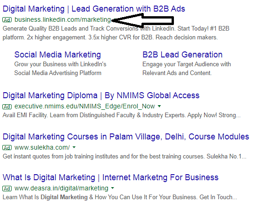Click the black arrow annotation pointing at LinkedIn URL
The image size is (256, 208).
tap(142, 20)
